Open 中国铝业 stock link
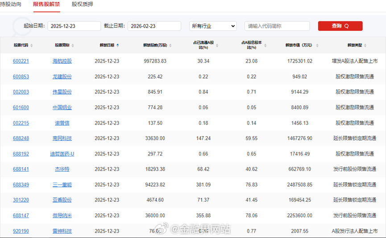Viewport: 386px width, 238px height. [x=62, y=108]
